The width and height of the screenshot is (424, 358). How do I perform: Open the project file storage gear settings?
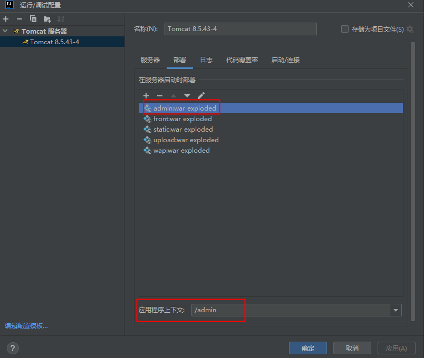pyautogui.click(x=410, y=29)
